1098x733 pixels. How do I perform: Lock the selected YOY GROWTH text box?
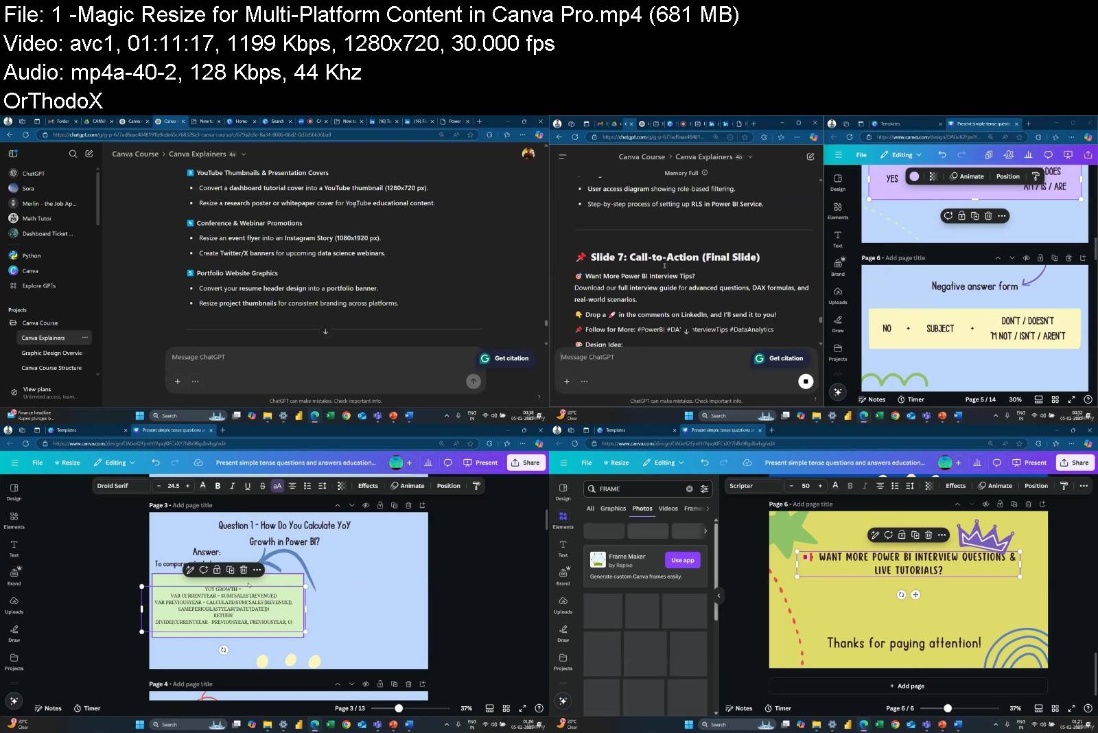tap(217, 570)
